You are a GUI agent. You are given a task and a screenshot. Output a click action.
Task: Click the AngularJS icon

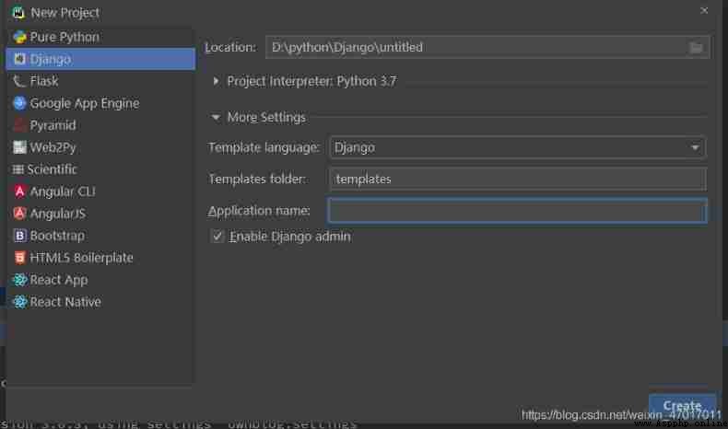19,214
